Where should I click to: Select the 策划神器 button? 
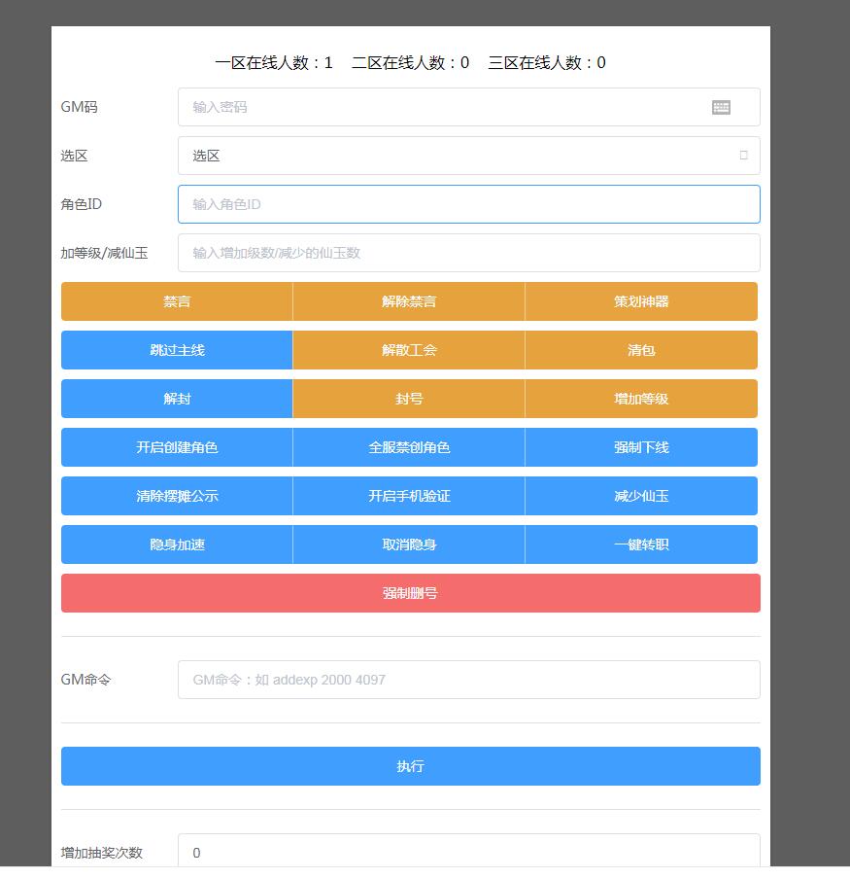coord(641,301)
